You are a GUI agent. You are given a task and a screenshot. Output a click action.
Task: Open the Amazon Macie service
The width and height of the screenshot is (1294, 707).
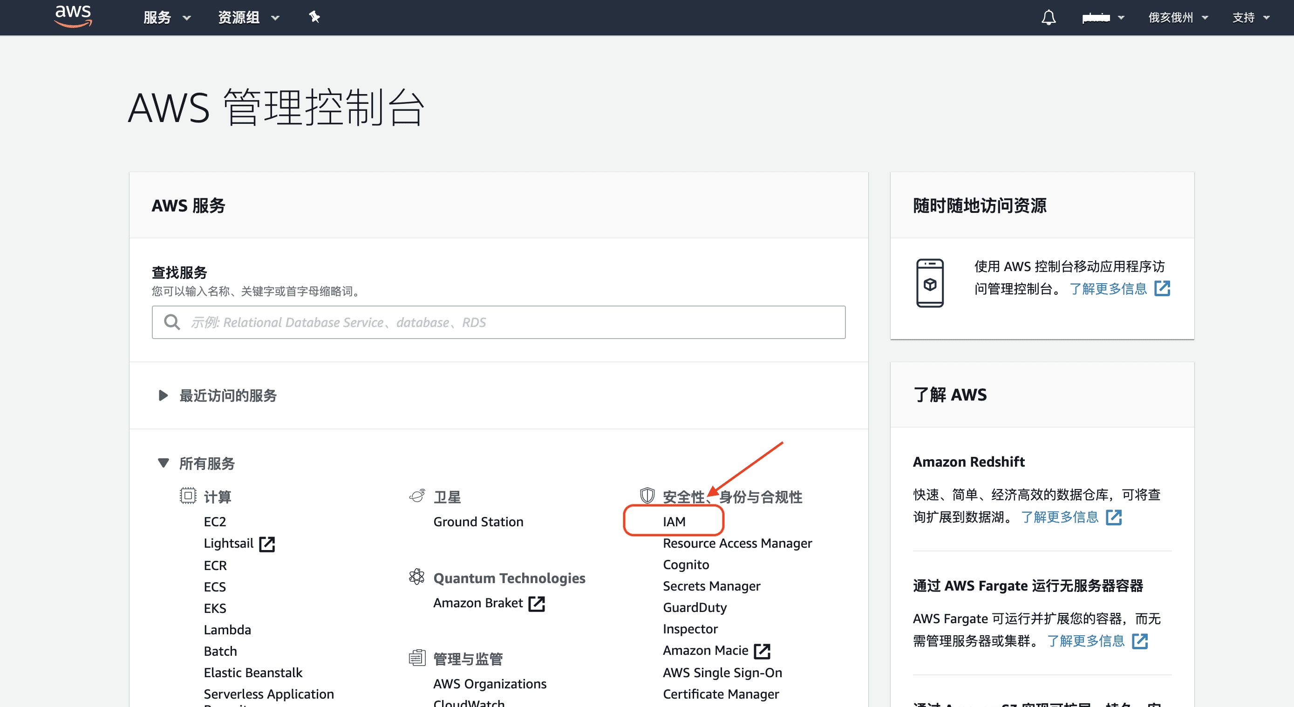click(x=705, y=651)
